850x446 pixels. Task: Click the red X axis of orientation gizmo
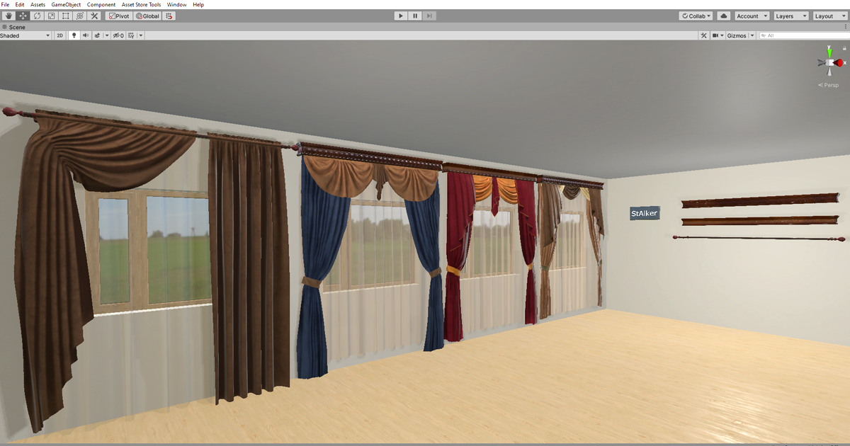(839, 63)
